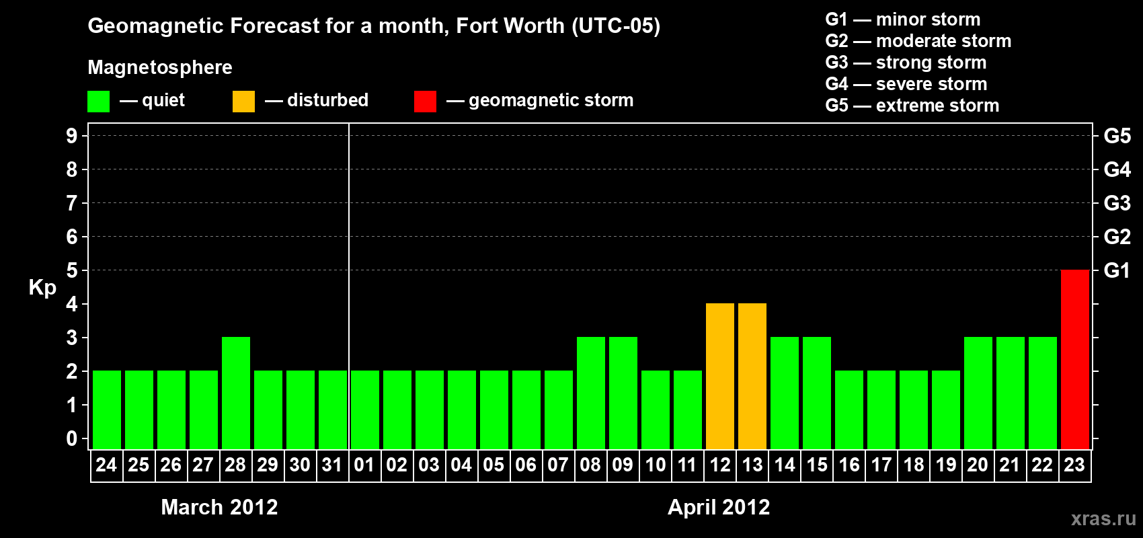The height and width of the screenshot is (538, 1143).
Task: Click the 'G3 — strong storm' legend text
Action: pyautogui.click(x=906, y=63)
